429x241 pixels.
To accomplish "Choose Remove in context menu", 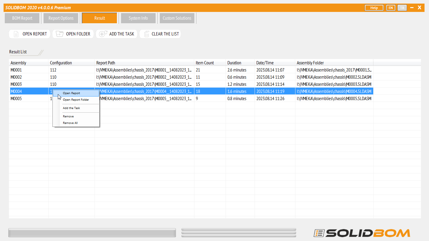I will 76,116.
